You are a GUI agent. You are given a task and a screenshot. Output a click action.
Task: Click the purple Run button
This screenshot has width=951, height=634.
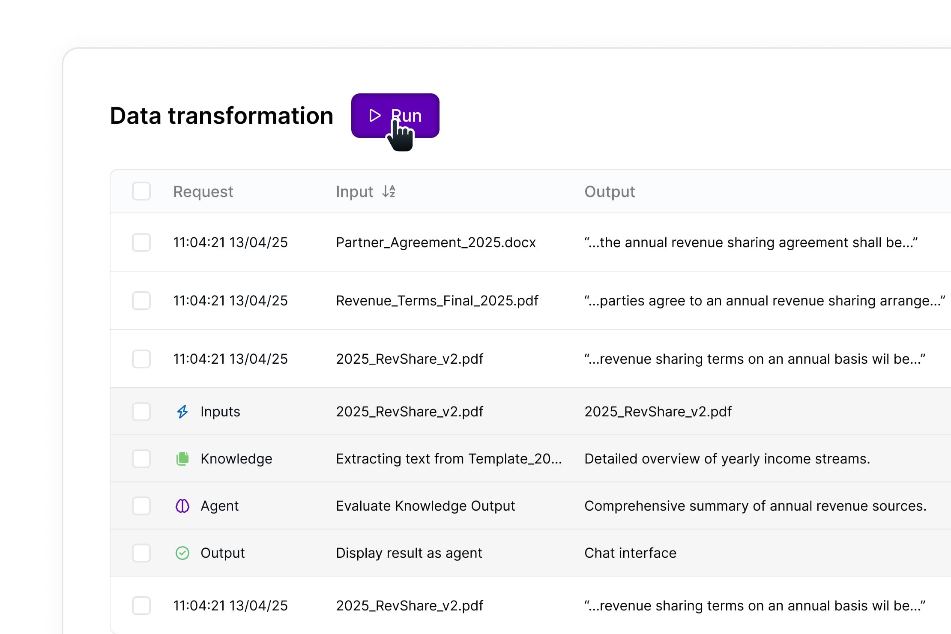click(x=395, y=116)
